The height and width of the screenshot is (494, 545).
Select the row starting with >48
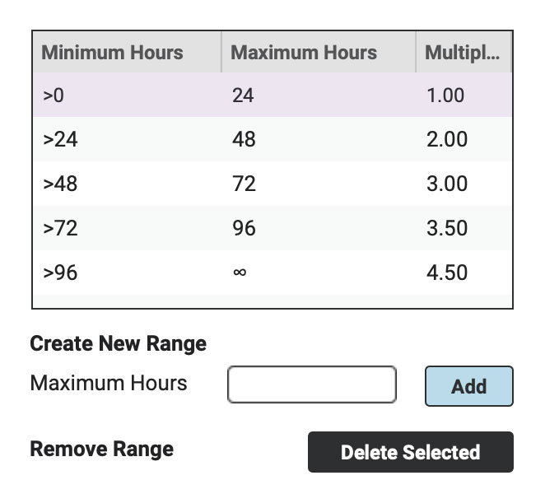(272, 184)
